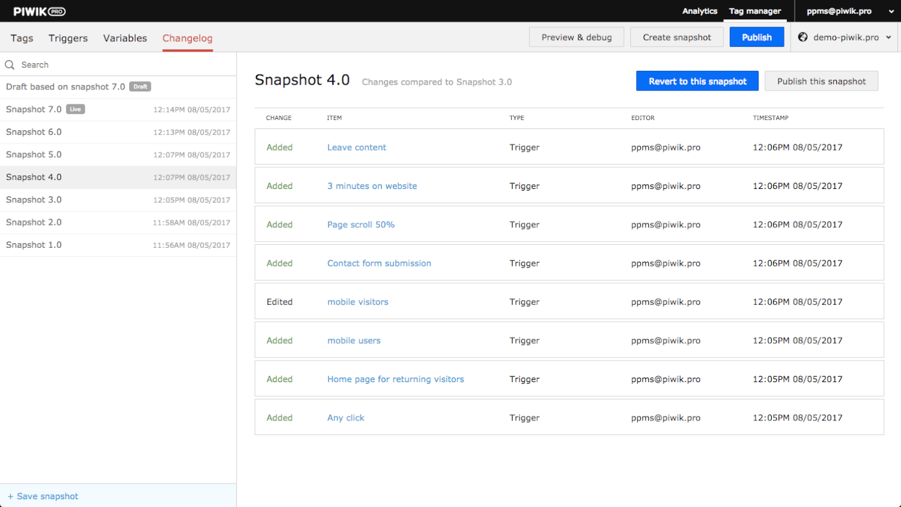The width and height of the screenshot is (901, 507).
Task: Open the Leave content trigger link
Action: pyautogui.click(x=357, y=147)
